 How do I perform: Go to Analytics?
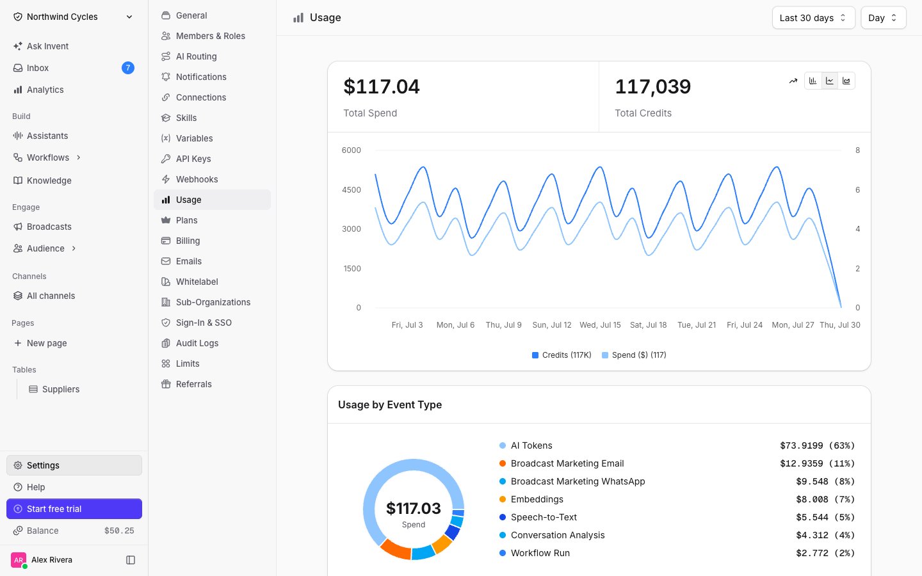coord(74,90)
